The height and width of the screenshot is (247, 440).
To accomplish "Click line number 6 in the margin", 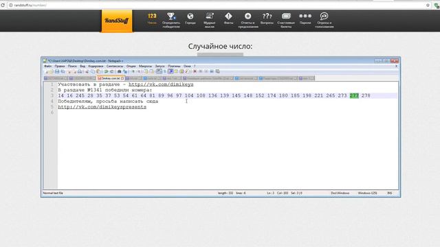I will [52, 113].
